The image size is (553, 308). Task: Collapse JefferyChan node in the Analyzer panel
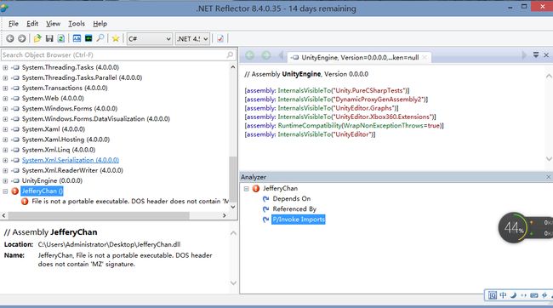[246, 189]
